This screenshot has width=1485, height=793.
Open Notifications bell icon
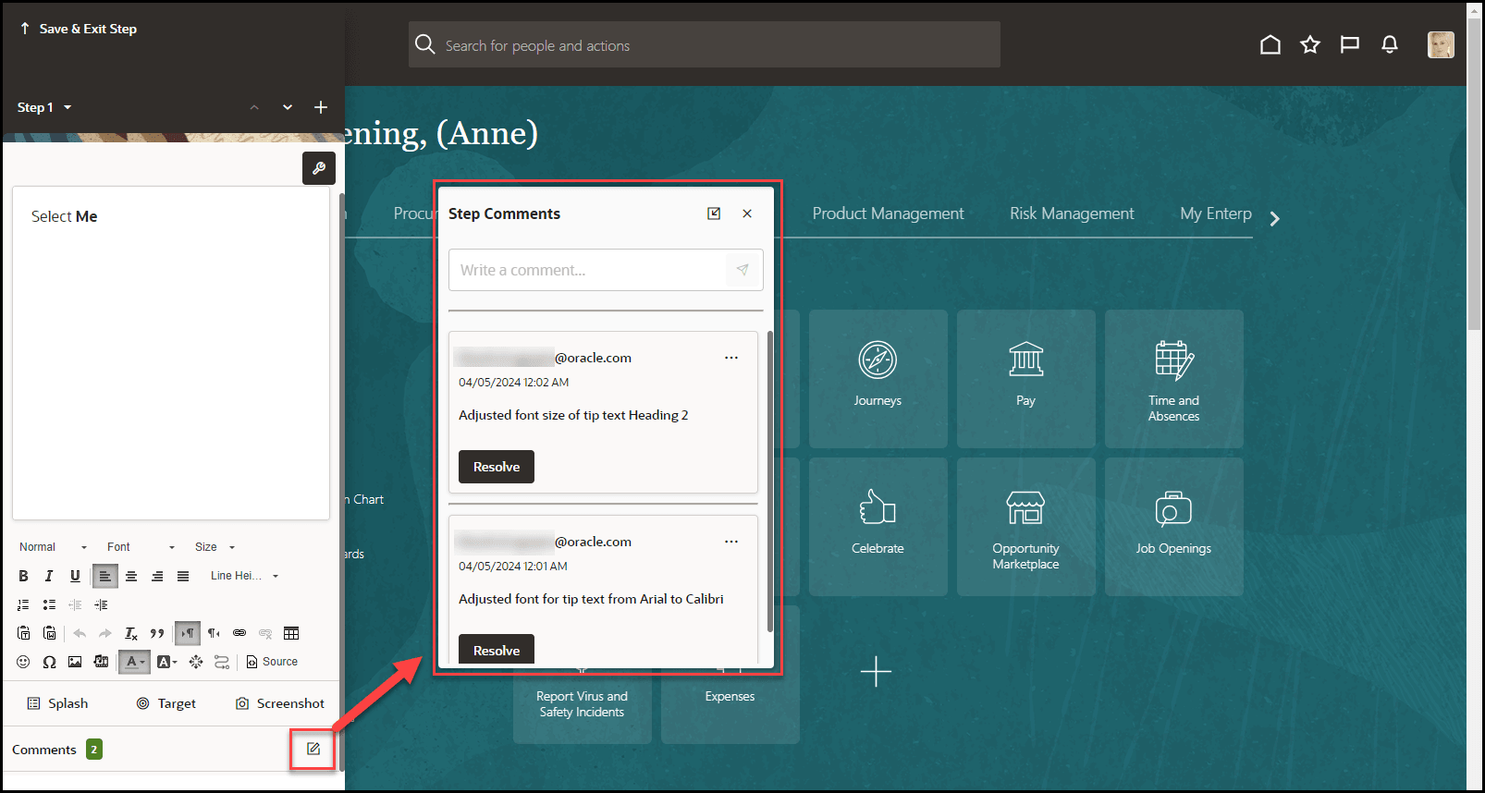click(1390, 44)
